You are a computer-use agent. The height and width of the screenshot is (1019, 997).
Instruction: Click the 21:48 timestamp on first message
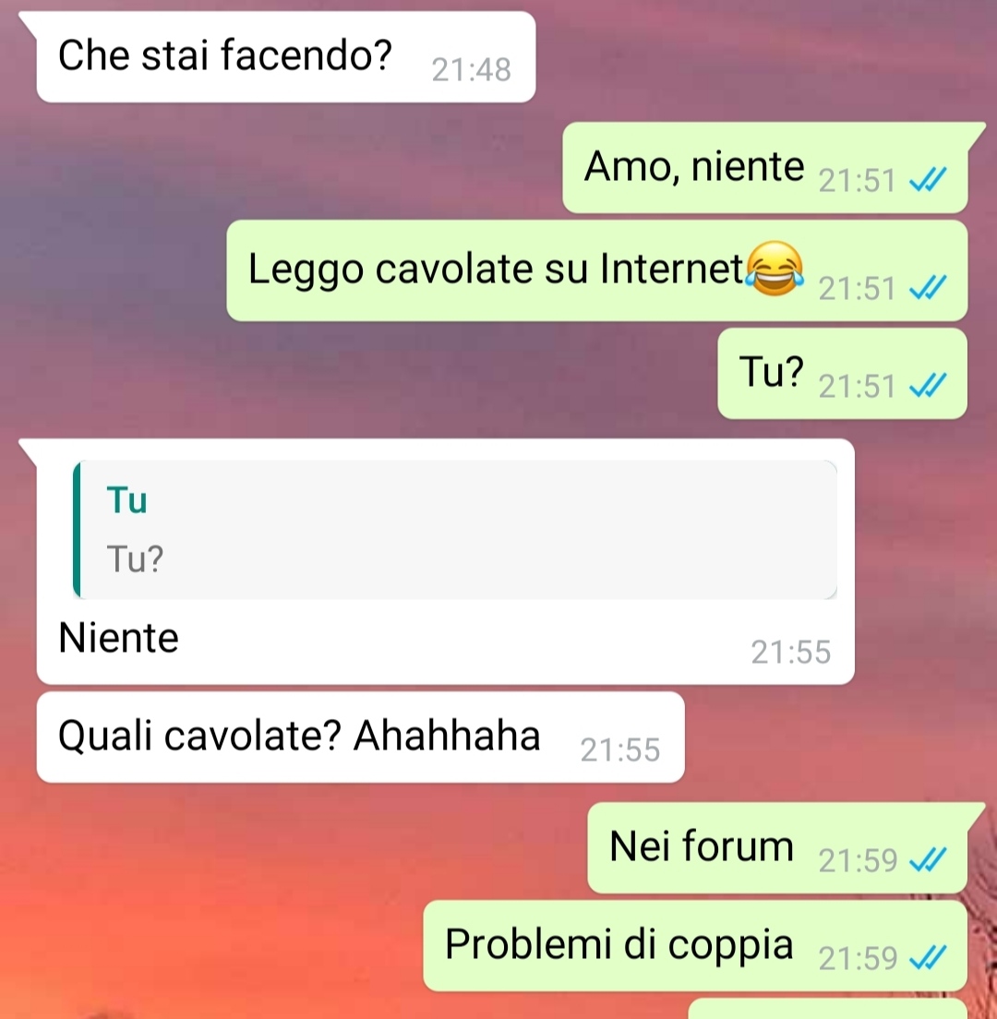click(x=471, y=69)
